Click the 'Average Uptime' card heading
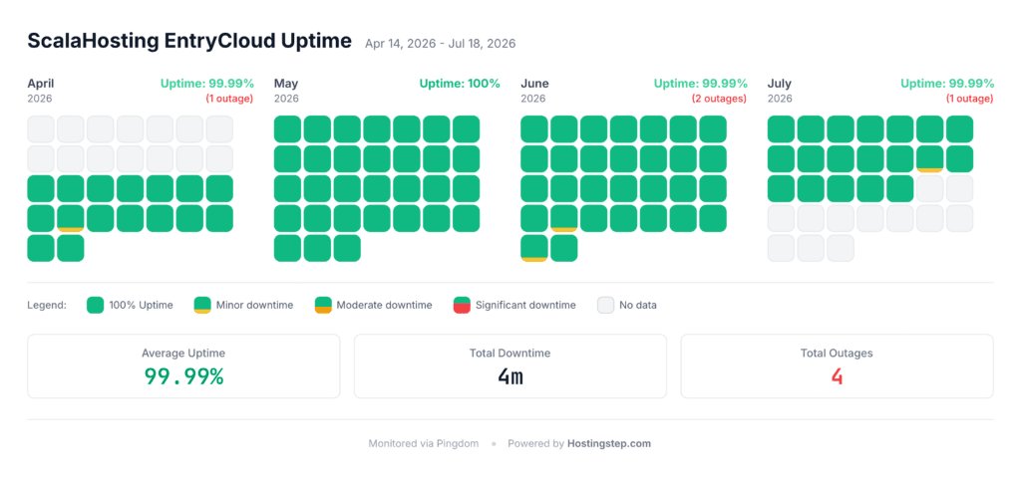The width and height of the screenshot is (1021, 481). pyautogui.click(x=183, y=354)
